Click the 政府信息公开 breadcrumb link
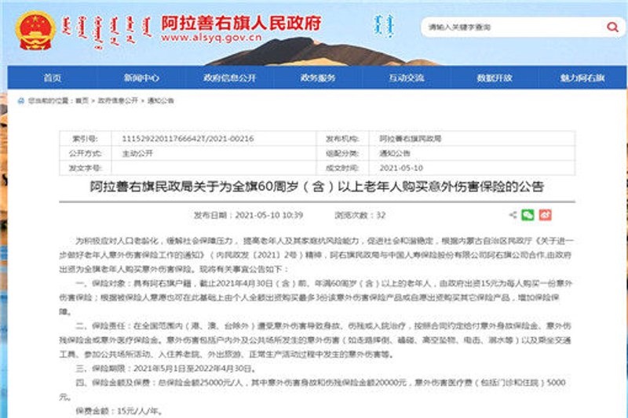628x418 pixels. pyautogui.click(x=118, y=101)
